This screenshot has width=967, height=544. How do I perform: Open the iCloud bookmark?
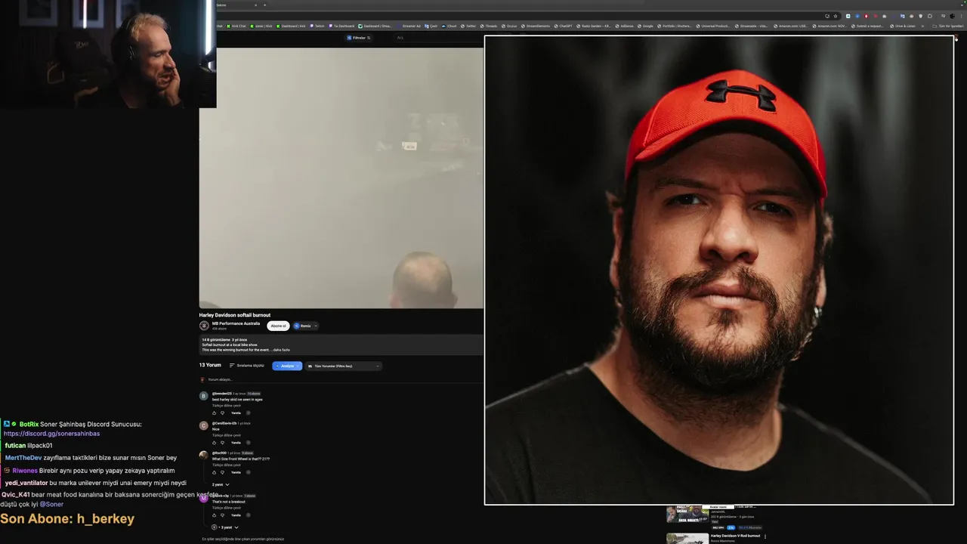(448, 26)
